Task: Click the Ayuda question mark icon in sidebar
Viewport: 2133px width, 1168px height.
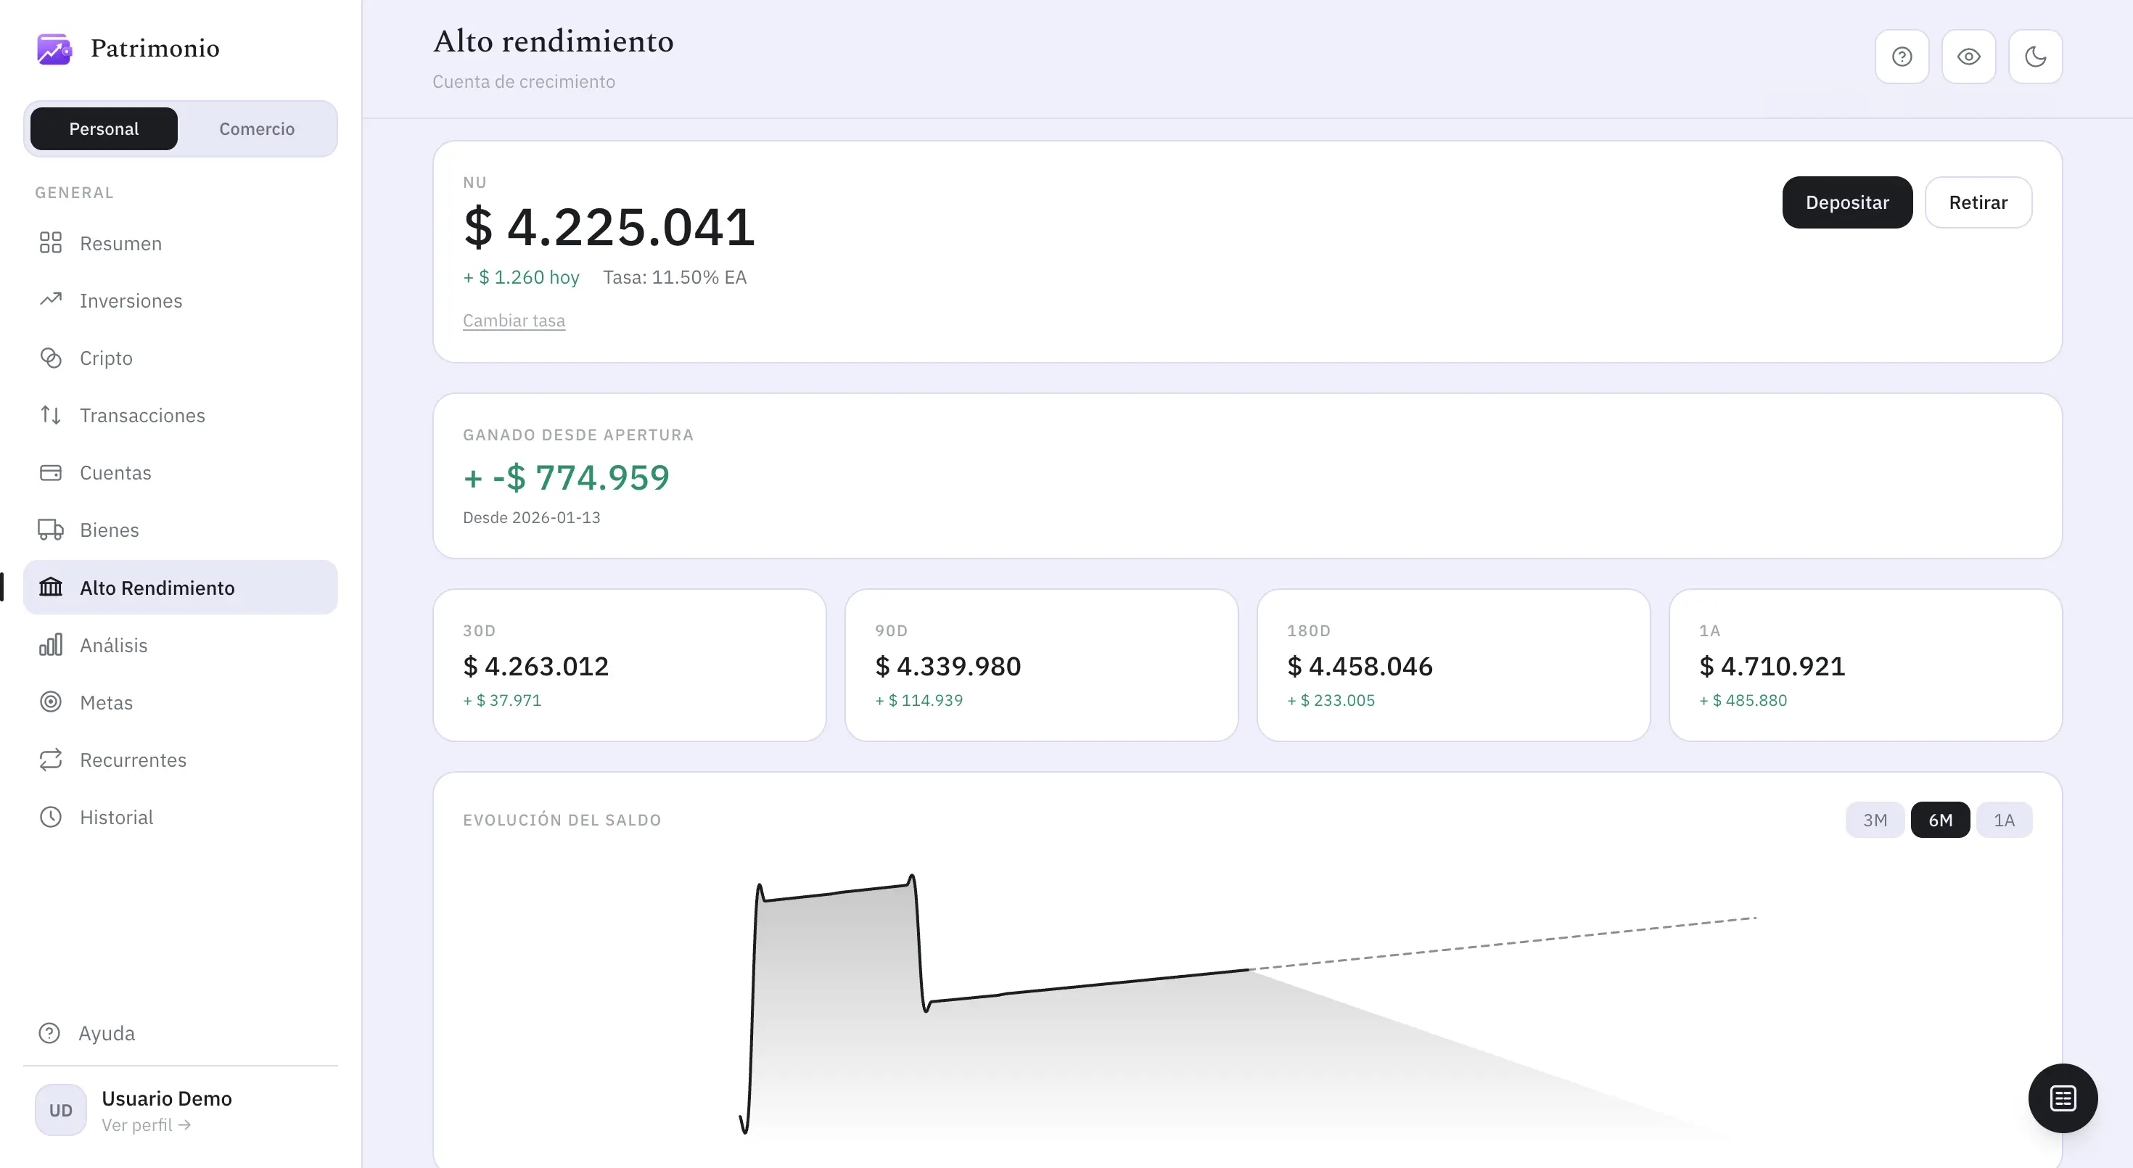Action: click(x=49, y=1033)
